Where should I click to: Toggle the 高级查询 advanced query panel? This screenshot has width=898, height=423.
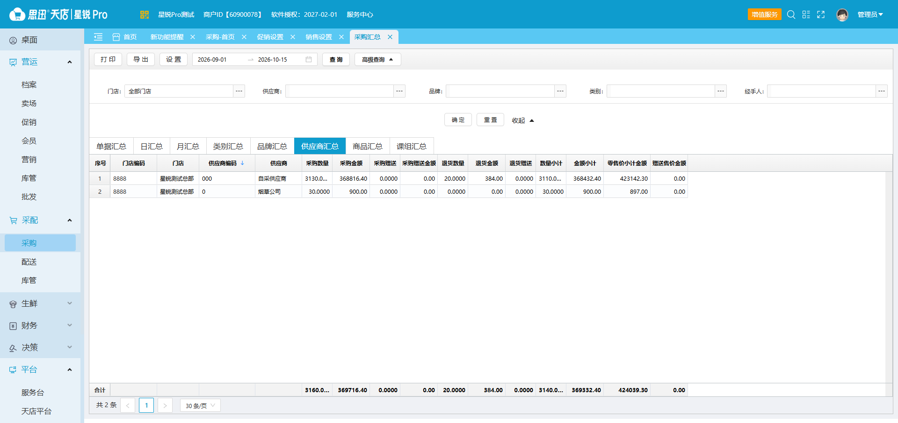click(377, 59)
